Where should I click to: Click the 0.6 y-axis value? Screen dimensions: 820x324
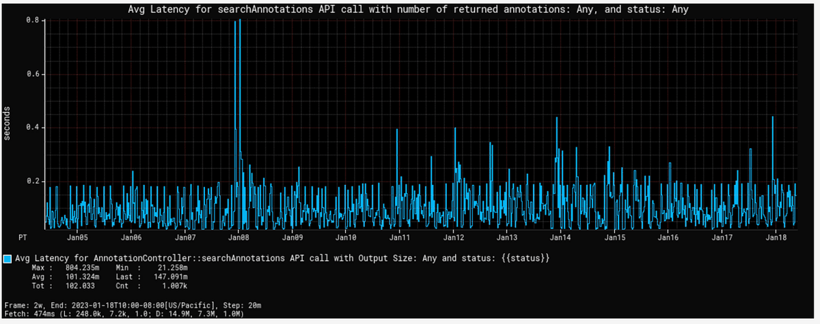(x=34, y=74)
